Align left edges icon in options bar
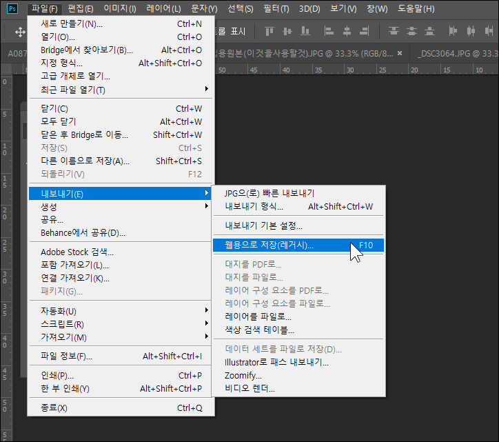Screen dimensions: 499x442 (x=329, y=31)
